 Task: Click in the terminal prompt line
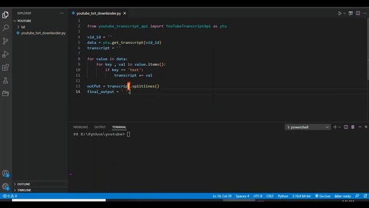(101, 134)
